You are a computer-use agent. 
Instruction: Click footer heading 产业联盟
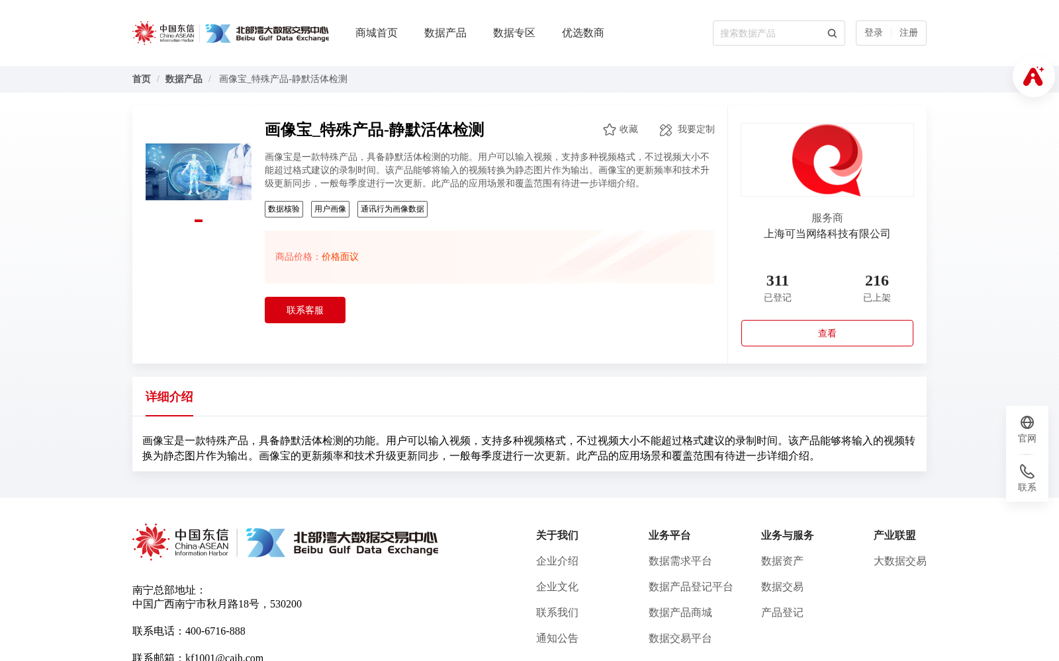tap(895, 535)
